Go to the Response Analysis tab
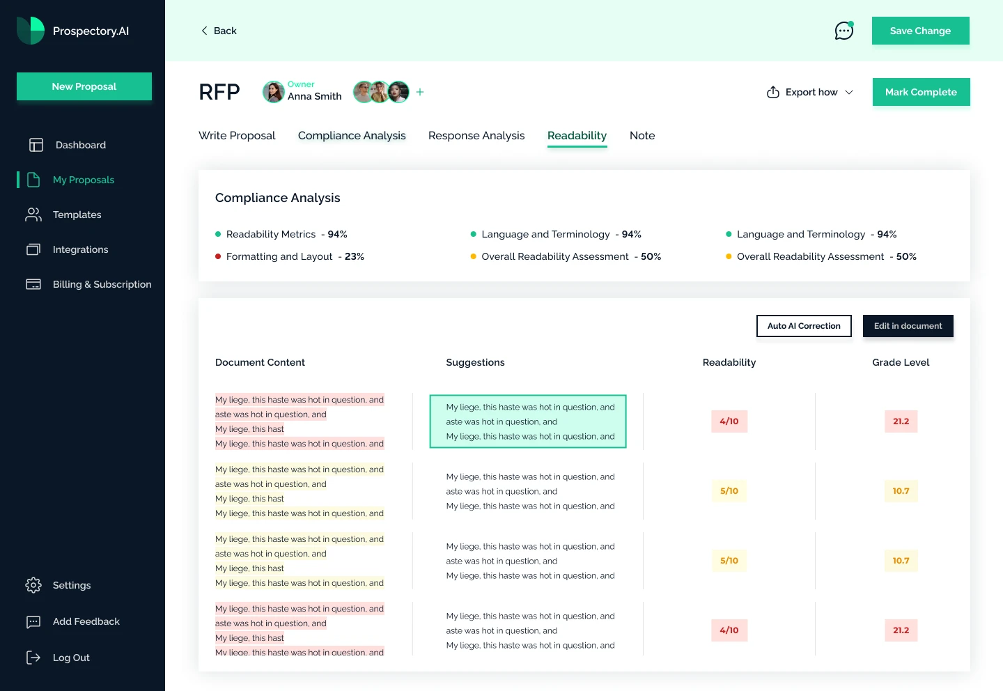Screen dimensions: 1003x691 (x=476, y=136)
